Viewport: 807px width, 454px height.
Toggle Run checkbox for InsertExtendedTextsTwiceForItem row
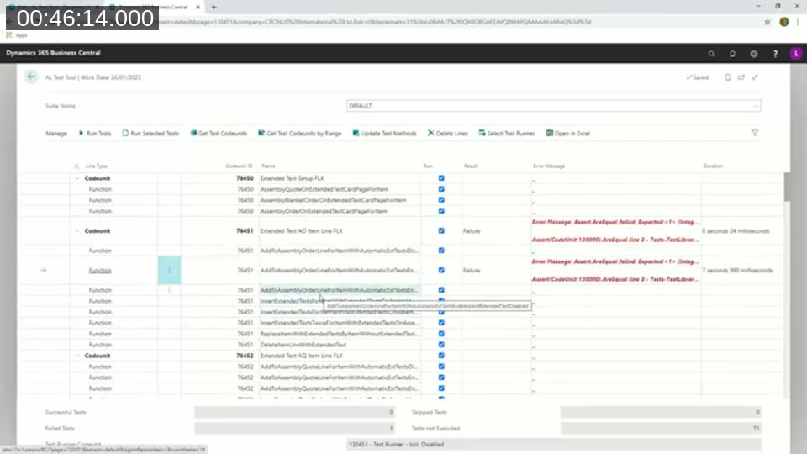point(441,323)
